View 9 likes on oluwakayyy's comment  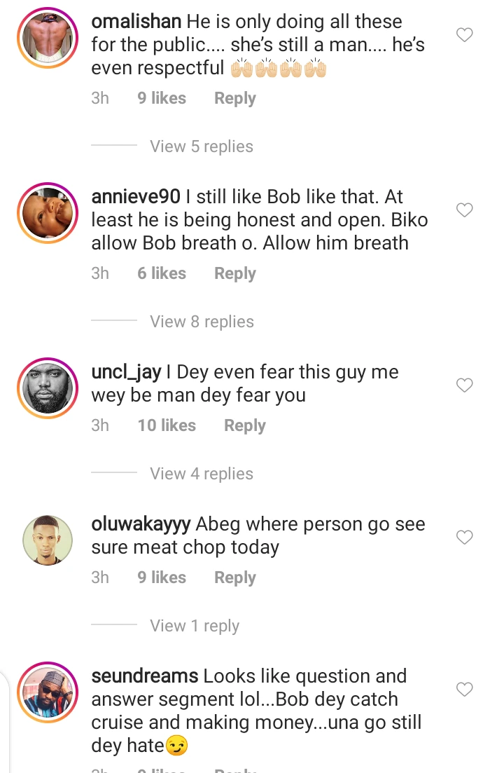[162, 577]
